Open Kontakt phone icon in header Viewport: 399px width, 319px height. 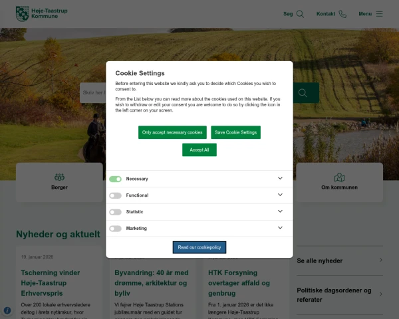point(342,14)
